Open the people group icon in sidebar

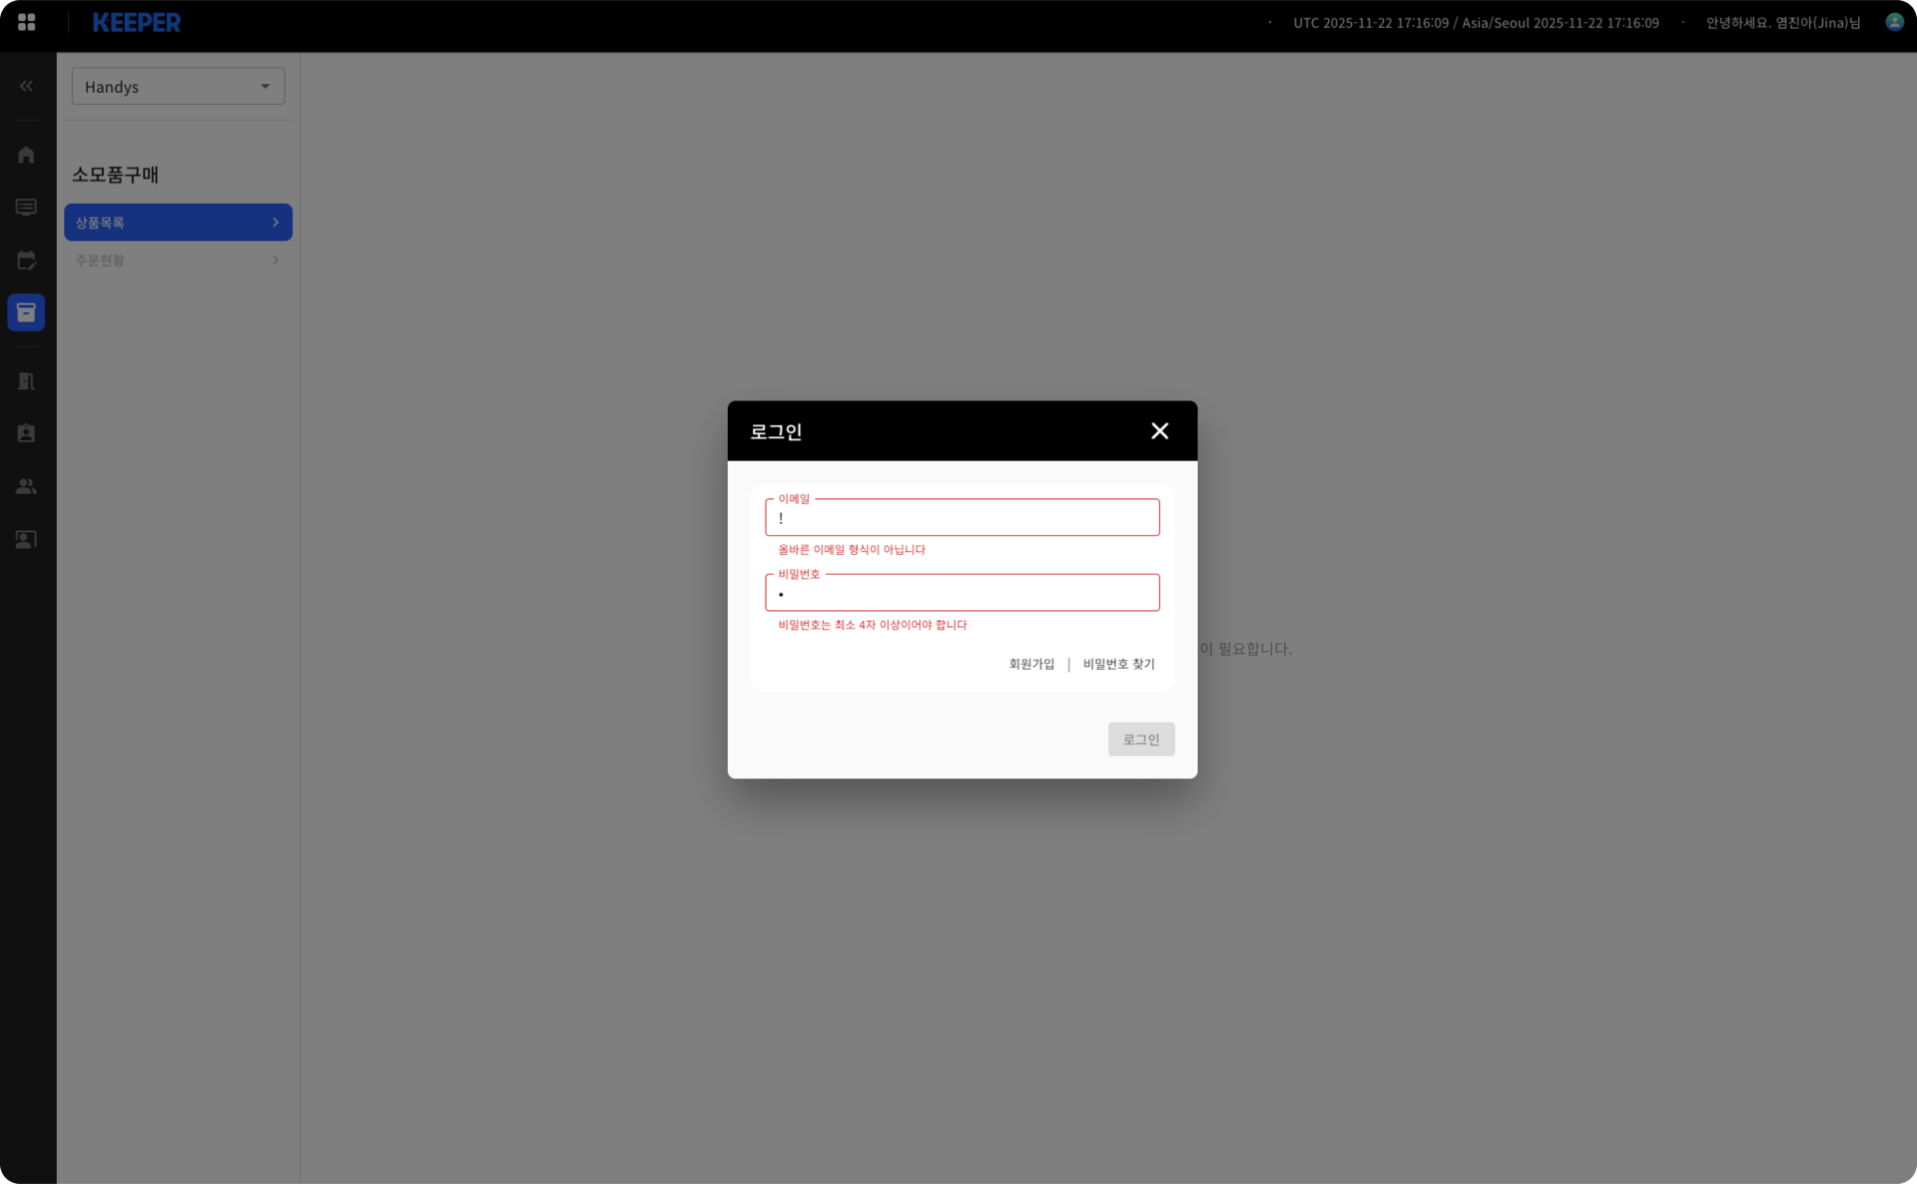pyautogui.click(x=27, y=486)
